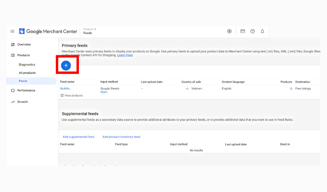Click the Products column header in feeds table
Screen dimensions: 327x192
[x=286, y=82]
